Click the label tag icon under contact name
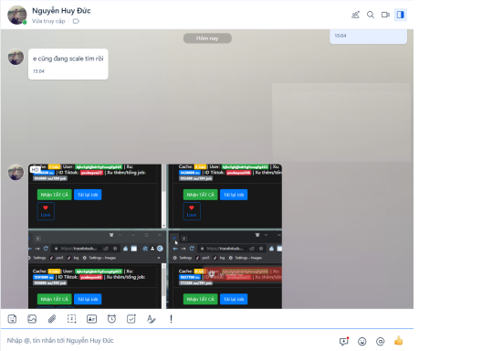 pos(76,21)
